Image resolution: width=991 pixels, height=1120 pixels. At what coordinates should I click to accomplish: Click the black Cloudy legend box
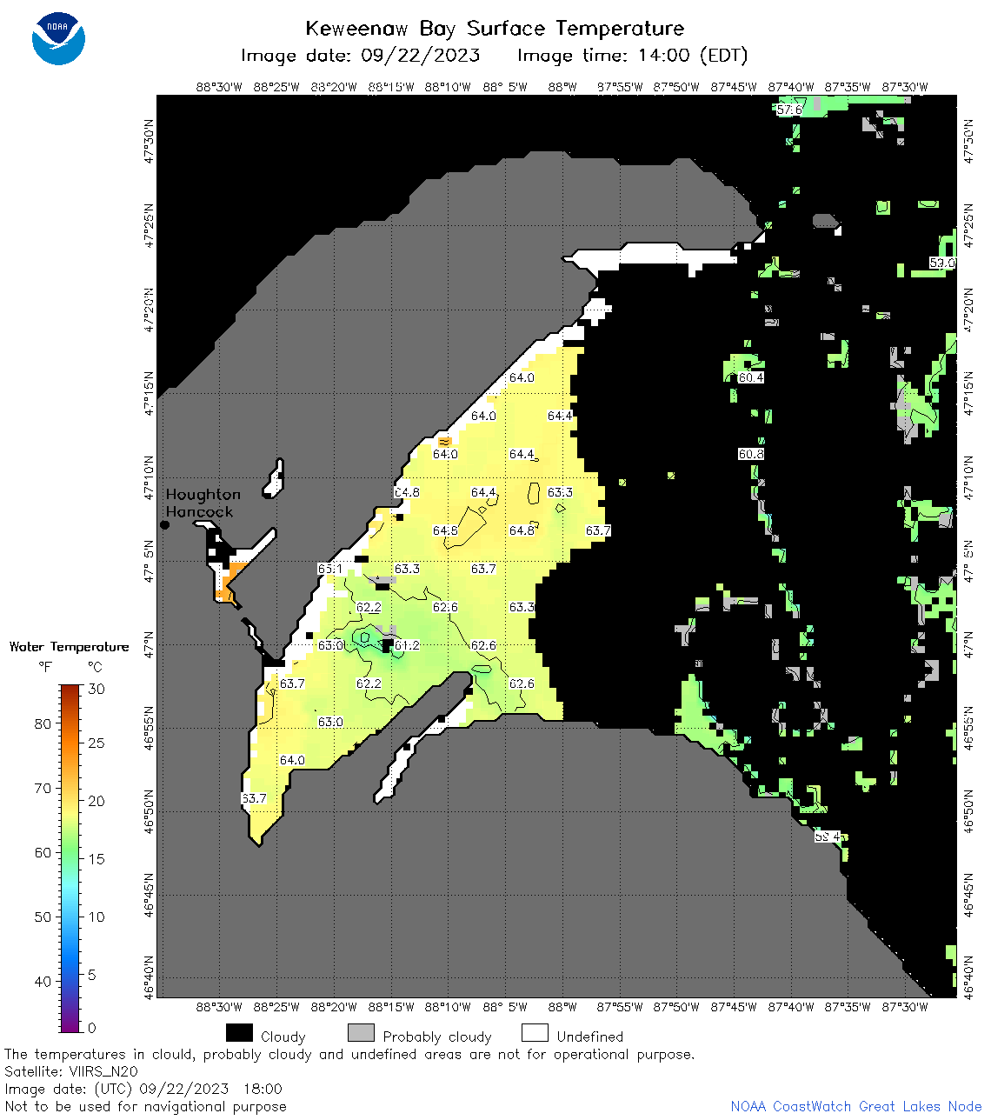pos(239,1033)
